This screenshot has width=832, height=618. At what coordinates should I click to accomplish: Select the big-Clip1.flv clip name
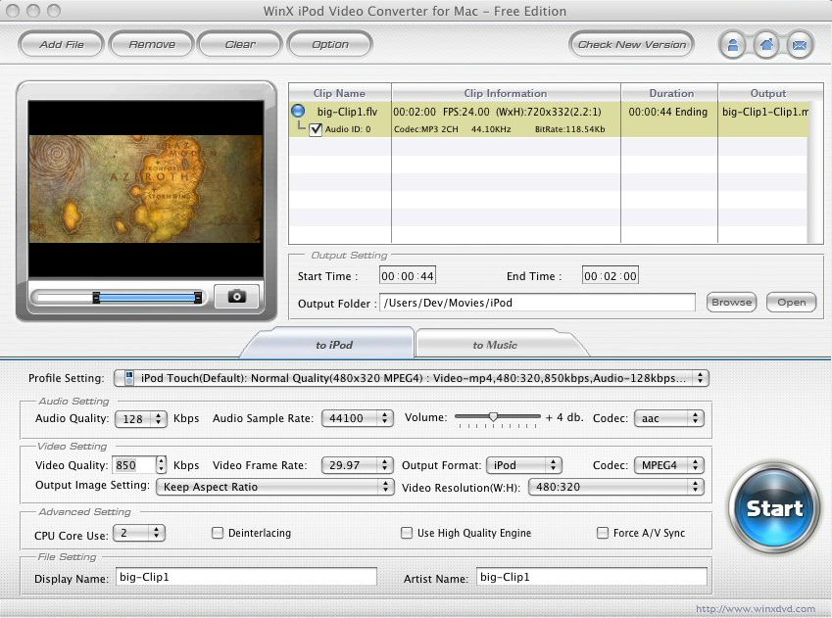[x=348, y=112]
